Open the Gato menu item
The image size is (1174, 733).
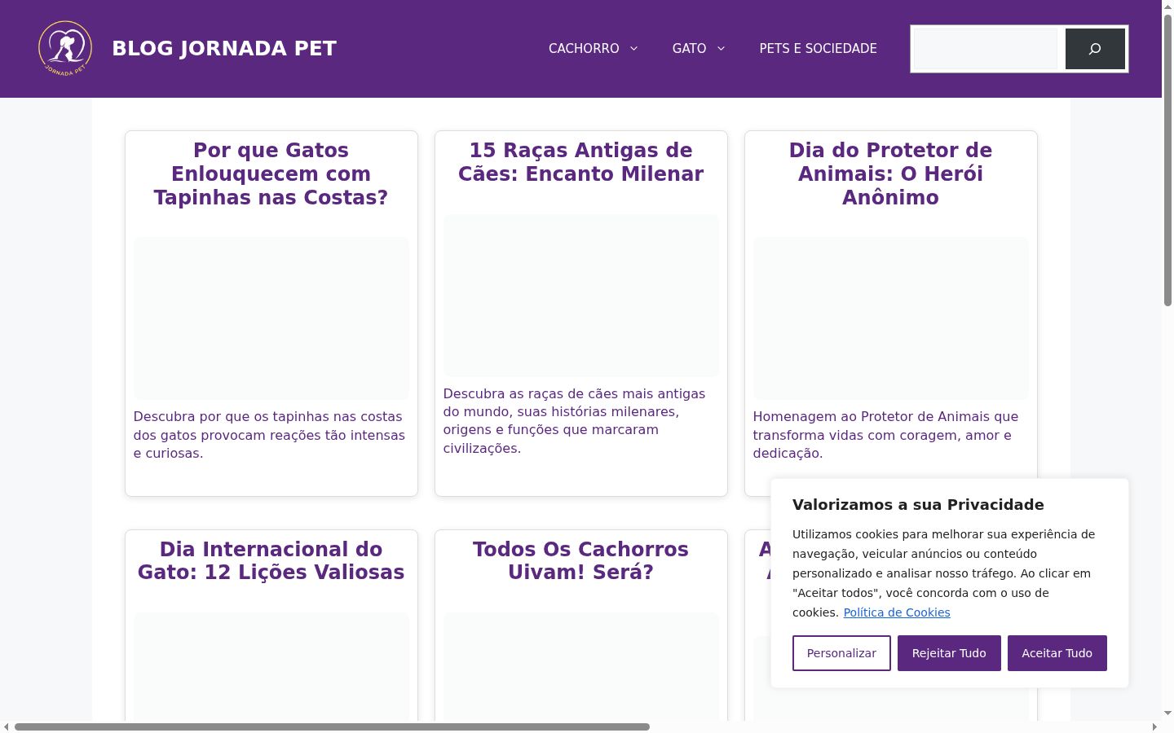689,49
